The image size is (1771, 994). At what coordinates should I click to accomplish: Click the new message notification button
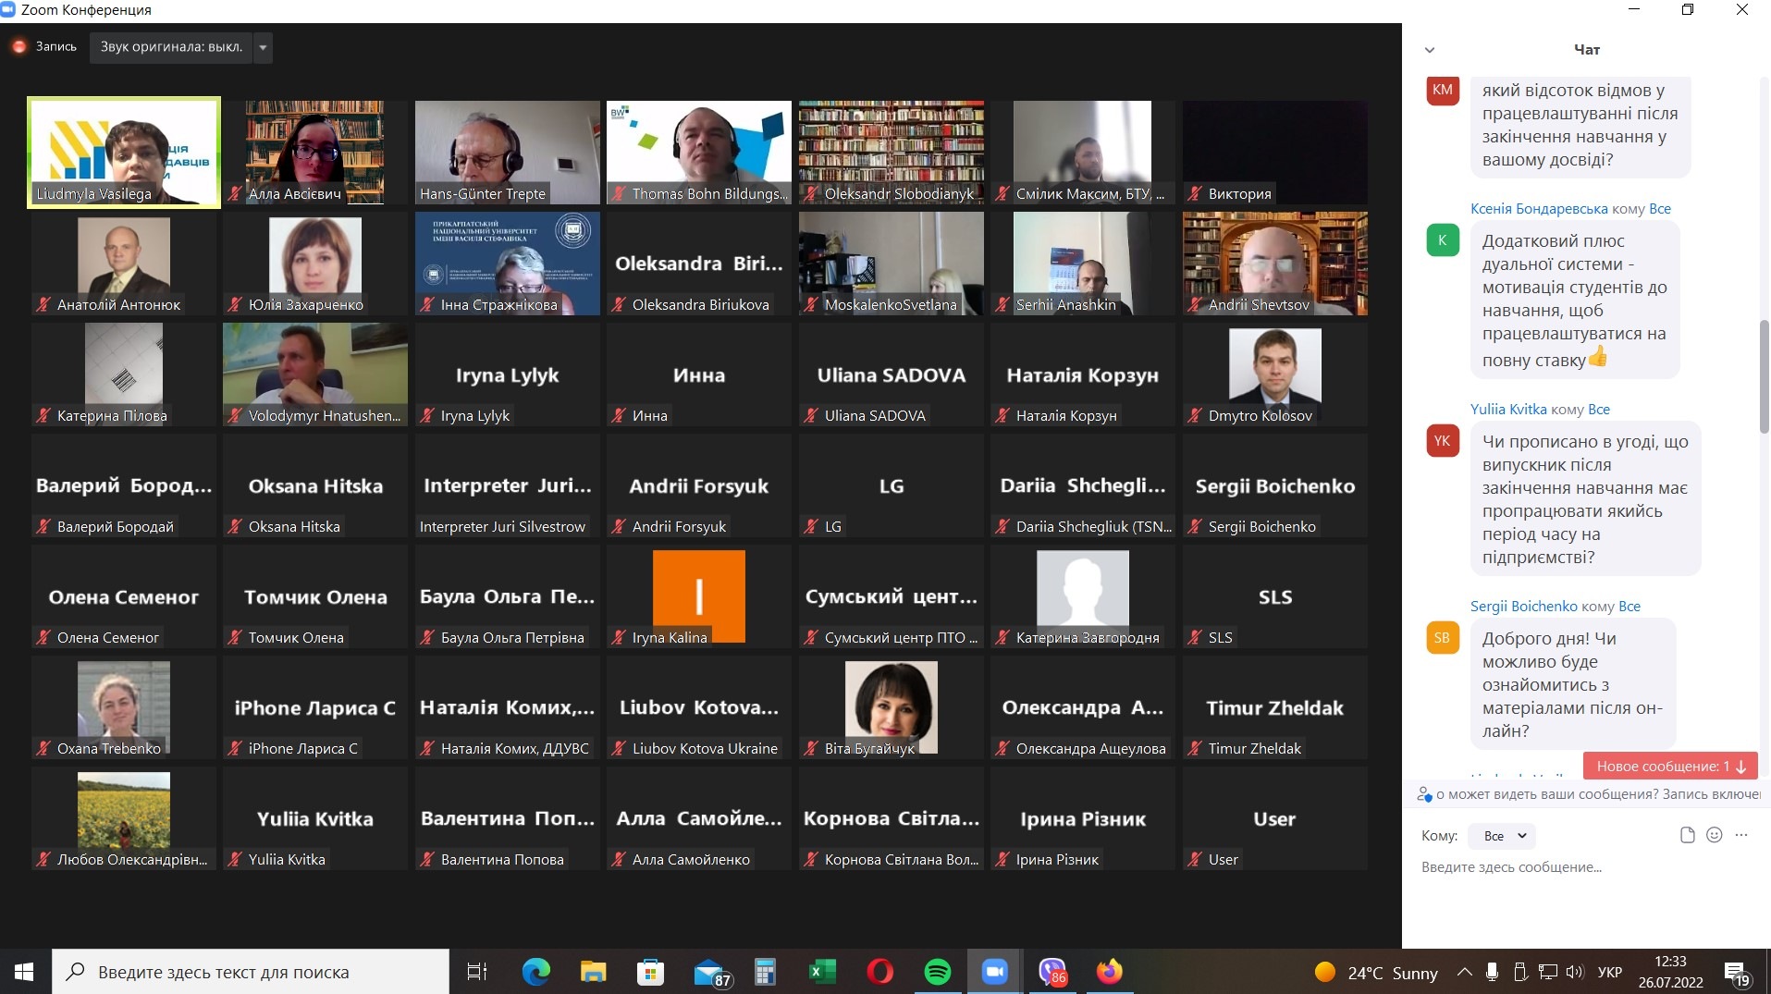pos(1669,766)
